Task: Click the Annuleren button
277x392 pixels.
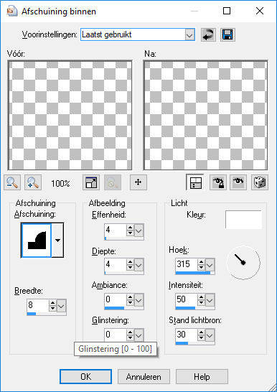Action: click(x=144, y=376)
